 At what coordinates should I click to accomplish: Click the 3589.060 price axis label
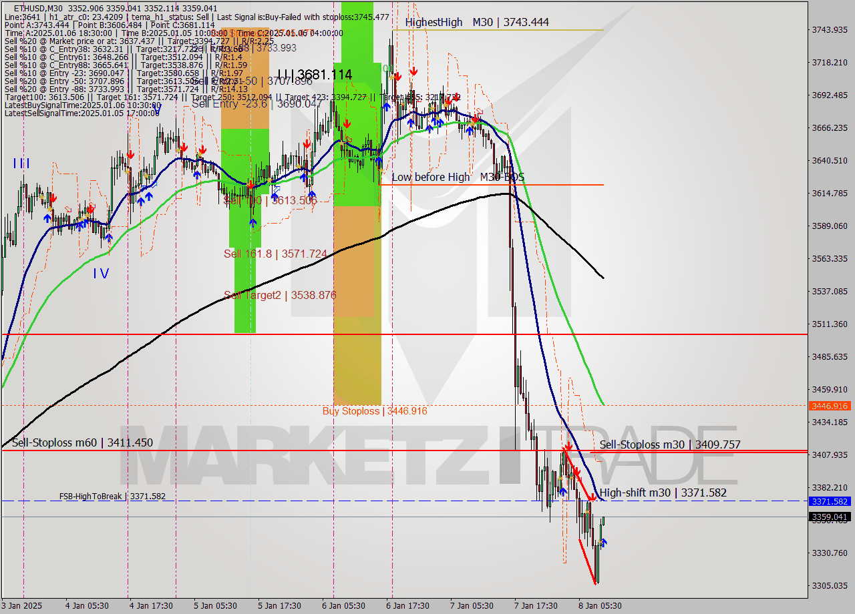(x=830, y=226)
